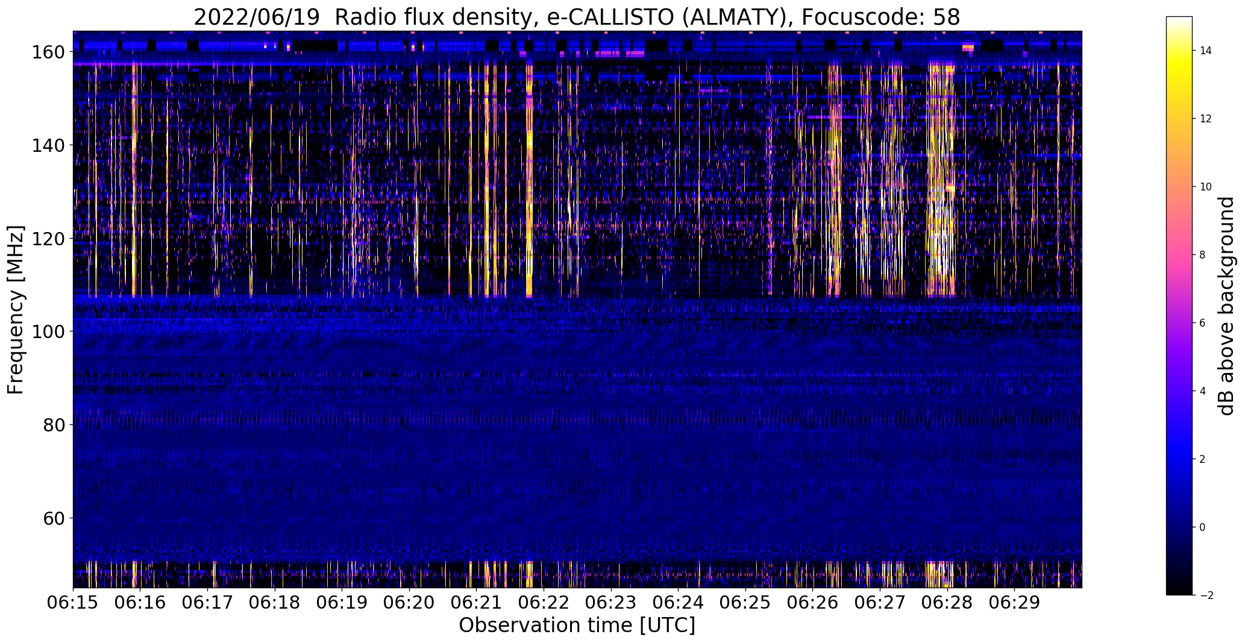Click the 06:20 time tick label
Image resolution: width=1245 pixels, height=643 pixels.
pos(409,602)
